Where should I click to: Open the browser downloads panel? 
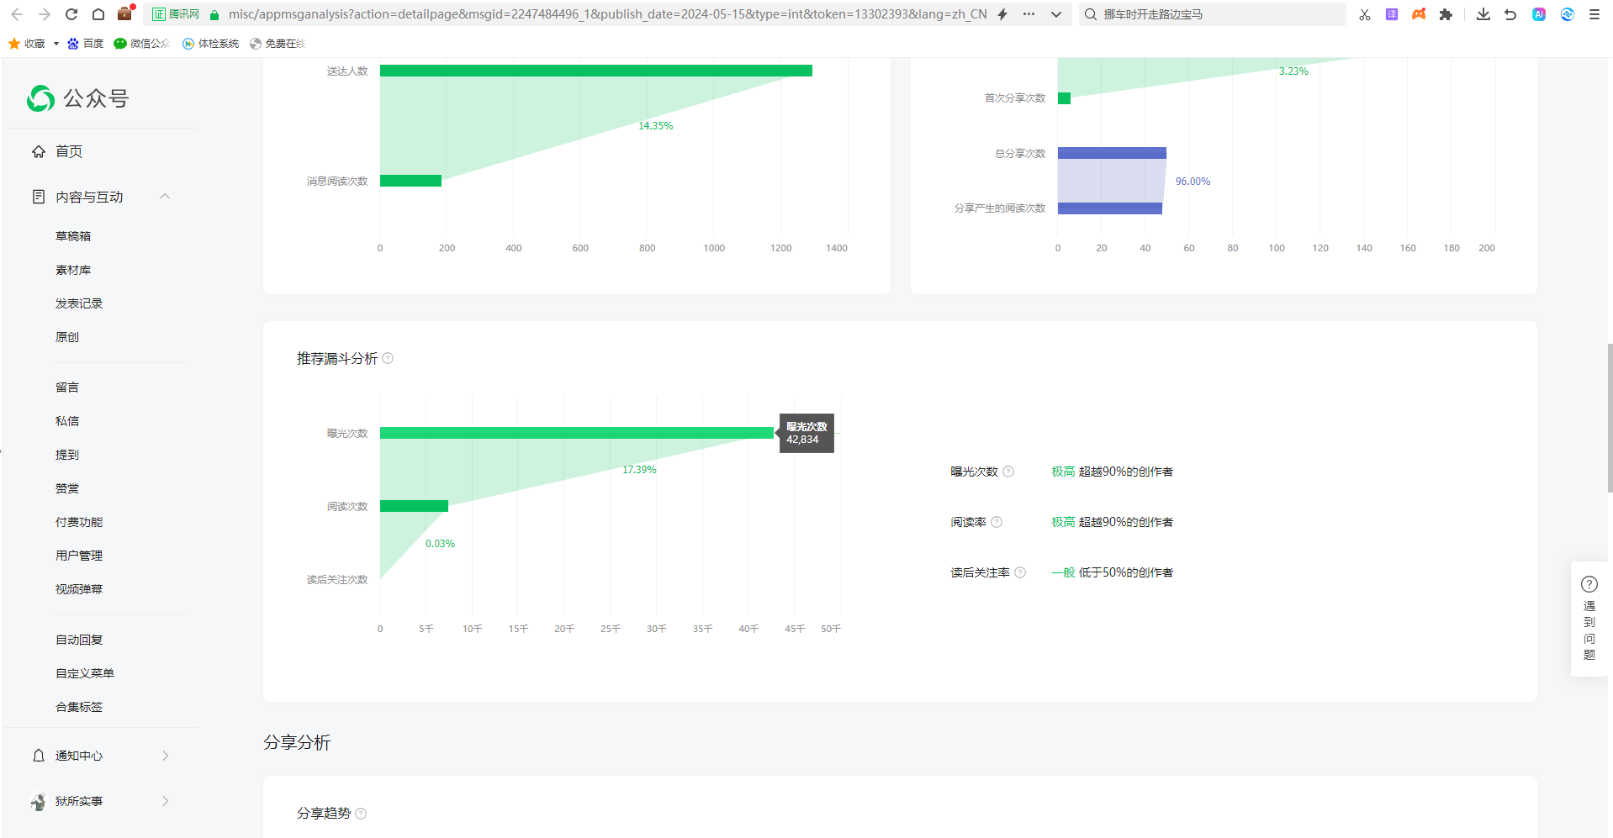click(1483, 14)
